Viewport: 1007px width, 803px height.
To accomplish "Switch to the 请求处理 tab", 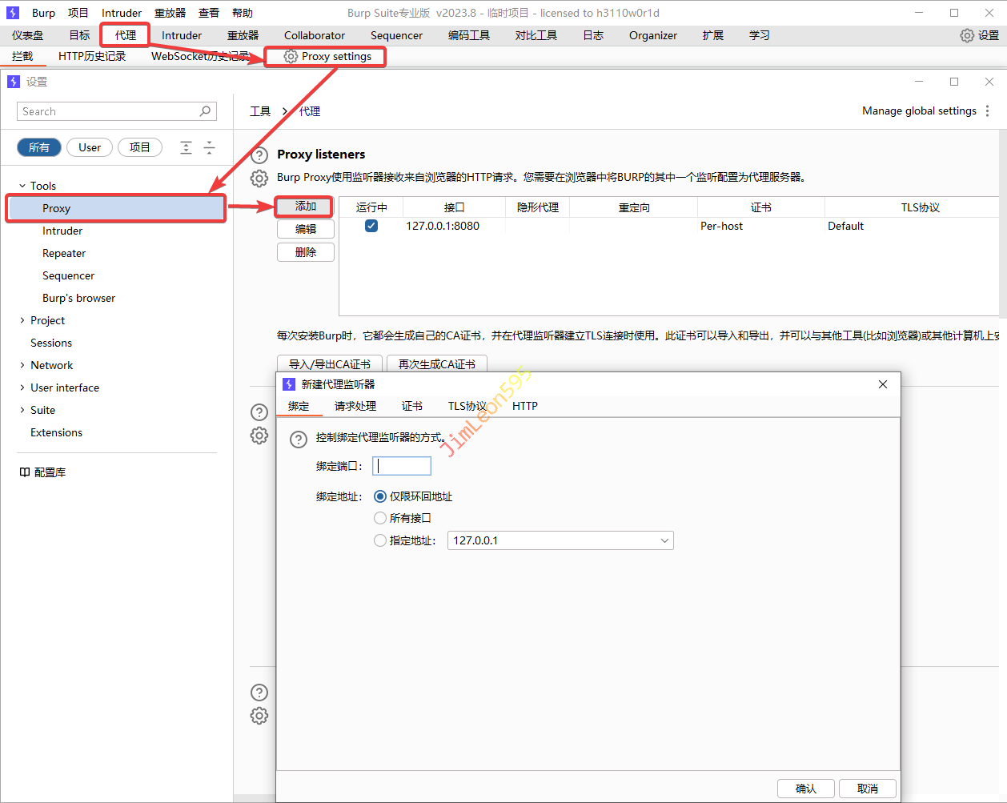I will point(355,406).
